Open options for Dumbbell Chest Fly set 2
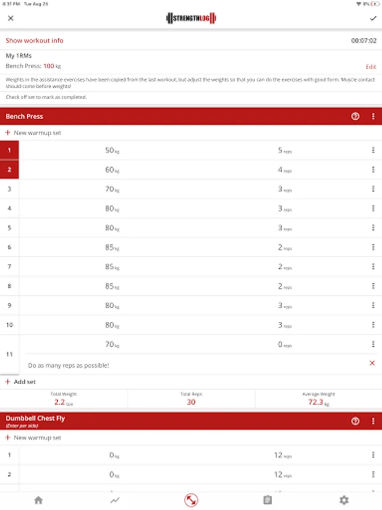 (373, 474)
